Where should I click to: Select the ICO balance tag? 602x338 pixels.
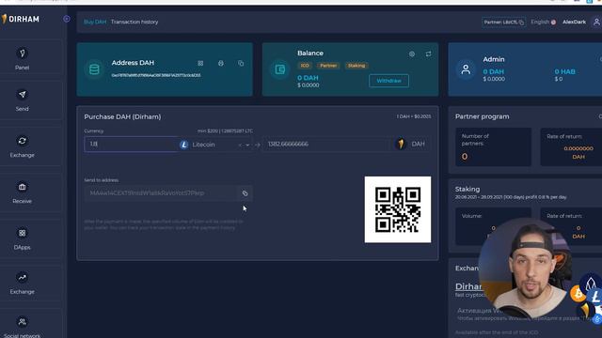click(x=305, y=66)
